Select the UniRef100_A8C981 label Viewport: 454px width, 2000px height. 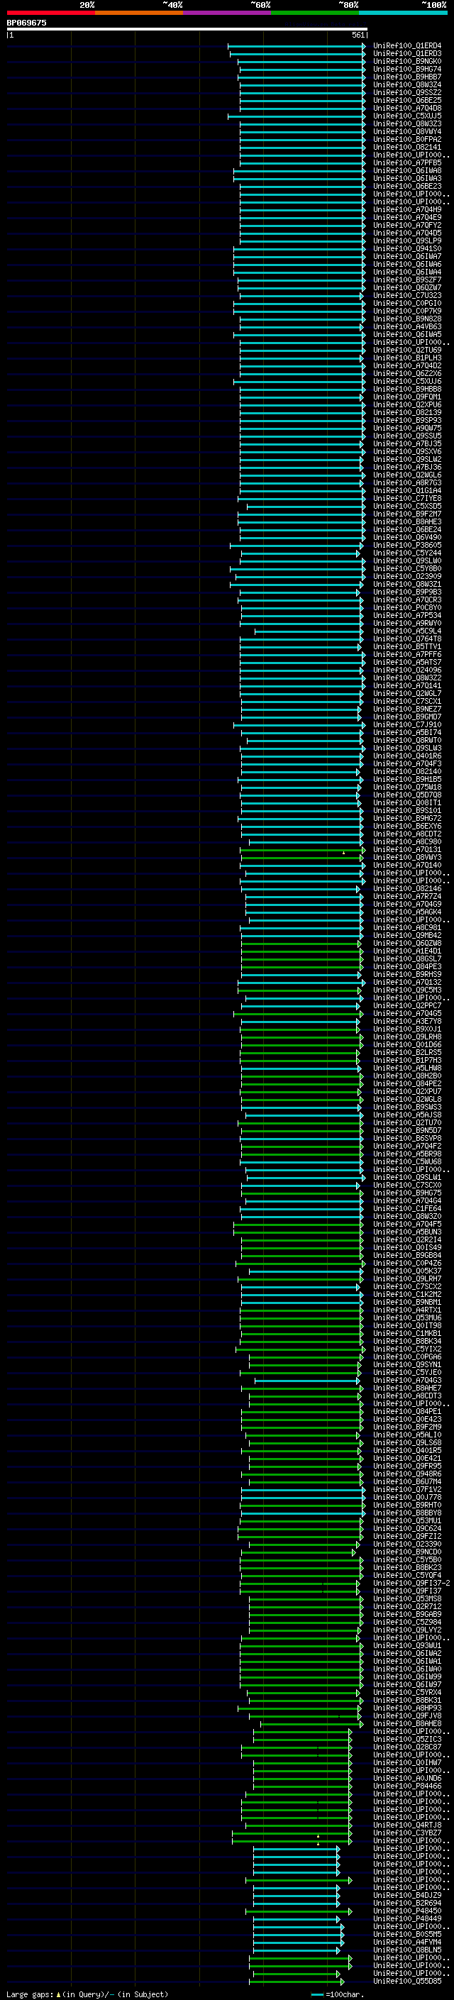point(407,928)
